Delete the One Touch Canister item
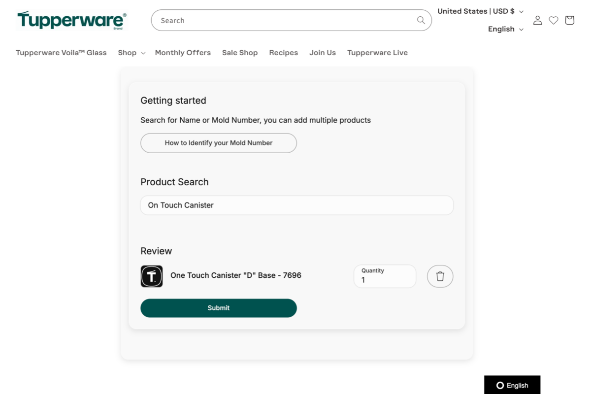 440,276
